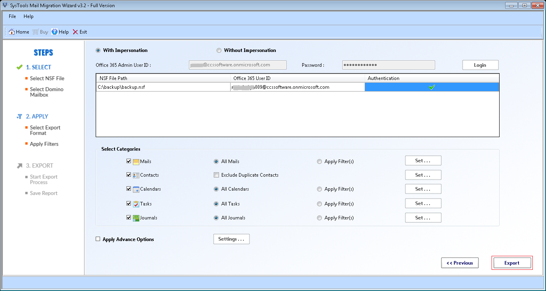
Task: Choose Apply Filter(s) for Journals
Action: tap(319, 218)
